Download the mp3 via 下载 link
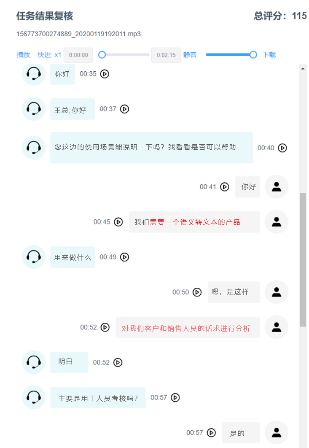309x448 pixels. 269,55
